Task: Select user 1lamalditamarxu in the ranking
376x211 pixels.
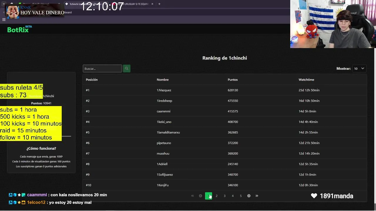Action: [168, 132]
